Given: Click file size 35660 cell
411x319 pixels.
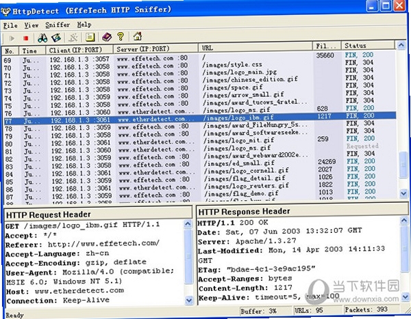Looking at the screenshot, I should [x=325, y=55].
